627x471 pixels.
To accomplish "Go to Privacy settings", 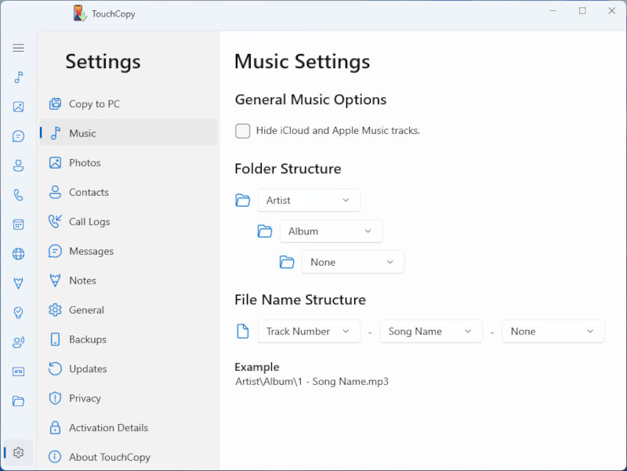I will point(129,398).
